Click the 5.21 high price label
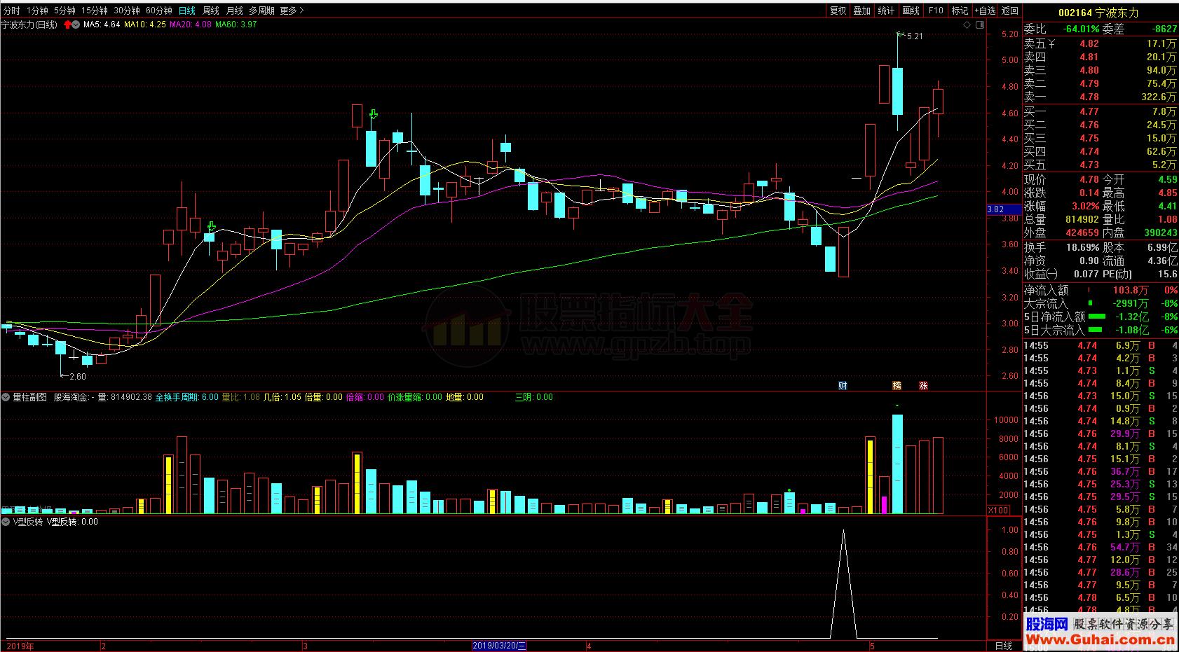 [x=914, y=36]
